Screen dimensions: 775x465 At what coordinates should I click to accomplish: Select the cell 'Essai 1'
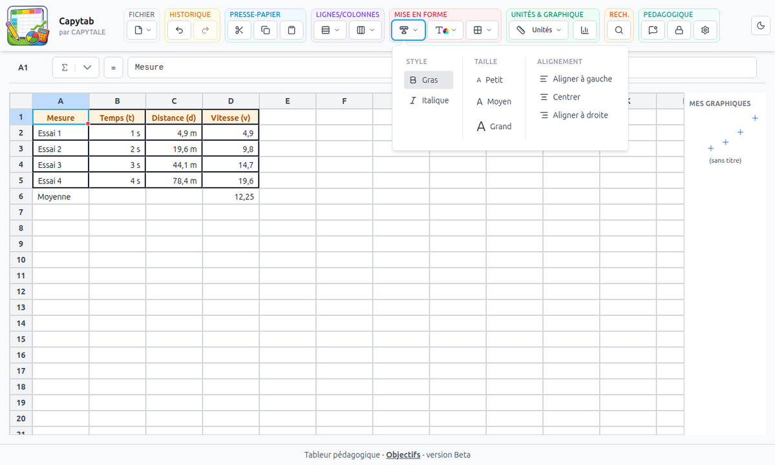[x=61, y=133]
